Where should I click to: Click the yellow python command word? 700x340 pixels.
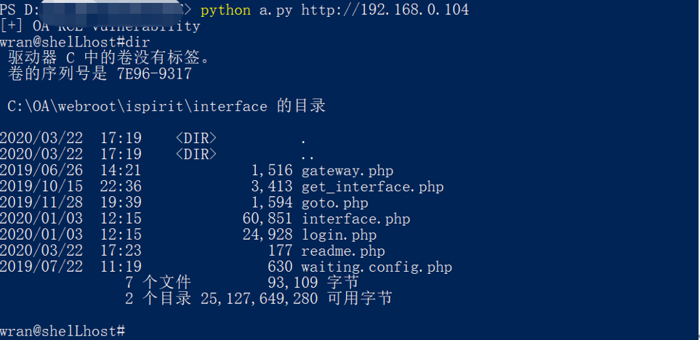225,9
